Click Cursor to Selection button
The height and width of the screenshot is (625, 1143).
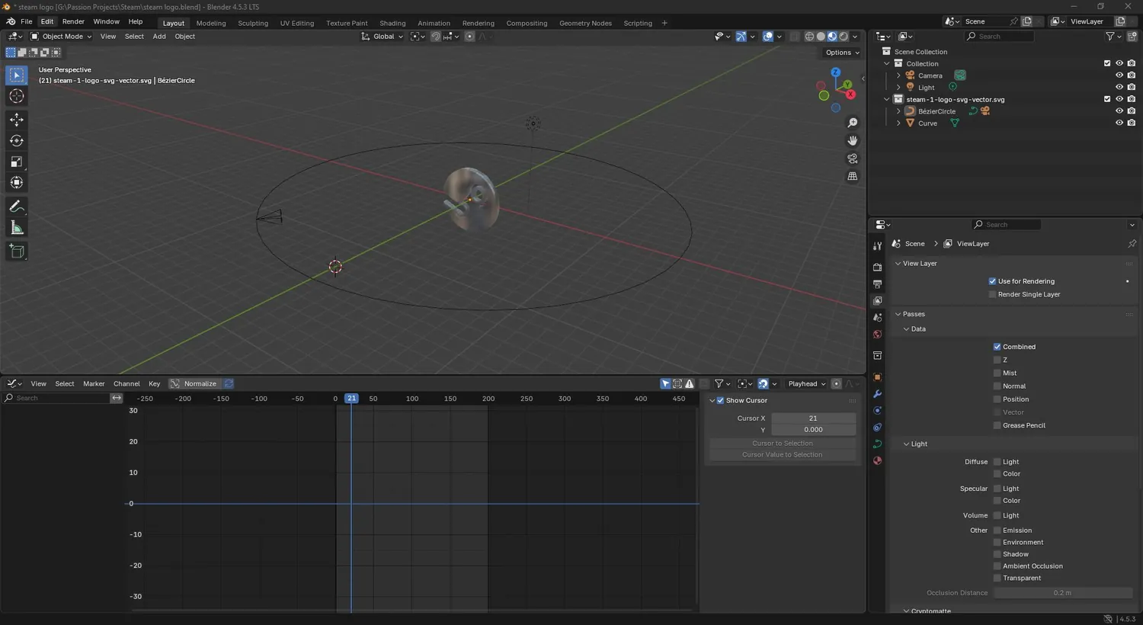pyautogui.click(x=783, y=444)
